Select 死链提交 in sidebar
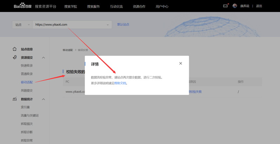280x144 pixels. pyautogui.click(x=27, y=90)
